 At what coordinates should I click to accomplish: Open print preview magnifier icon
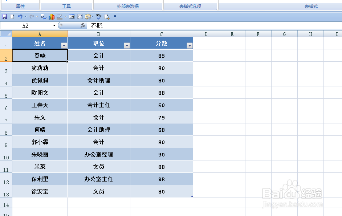click(x=107, y=17)
